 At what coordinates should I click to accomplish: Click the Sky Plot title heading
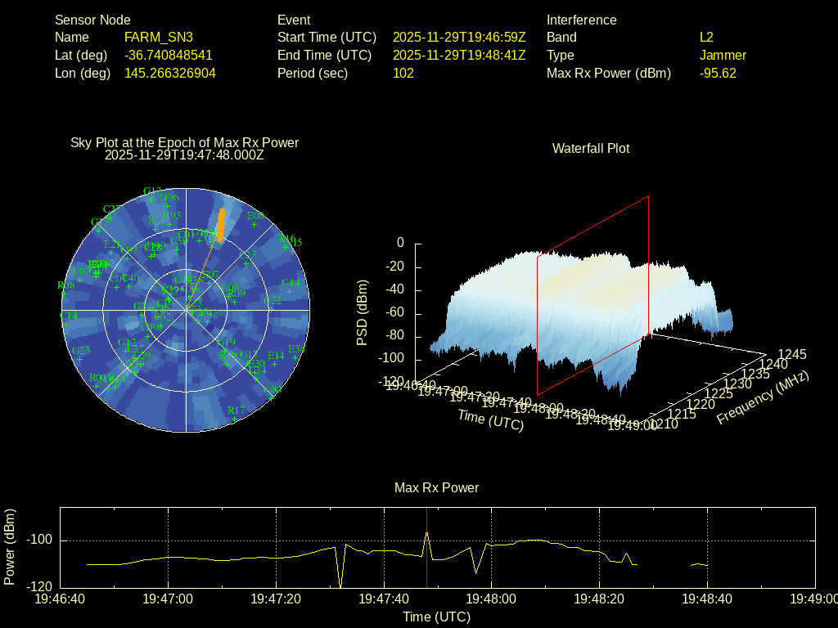pos(185,143)
